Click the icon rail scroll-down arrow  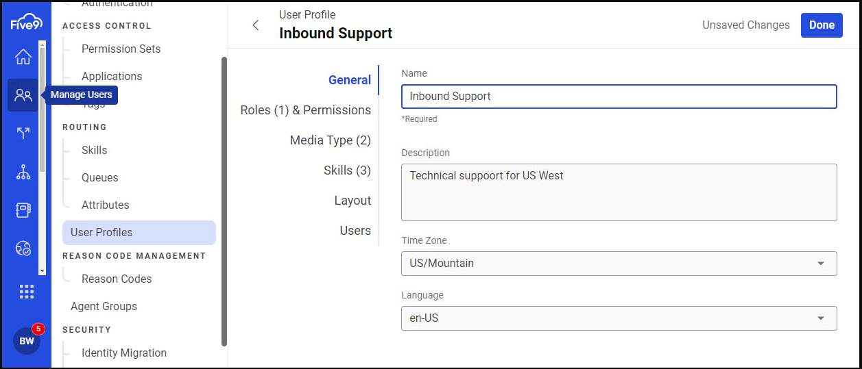coord(42,270)
